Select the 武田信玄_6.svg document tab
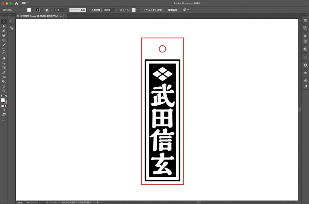Image resolution: width=309 pixels, height=204 pixels. coord(42,16)
